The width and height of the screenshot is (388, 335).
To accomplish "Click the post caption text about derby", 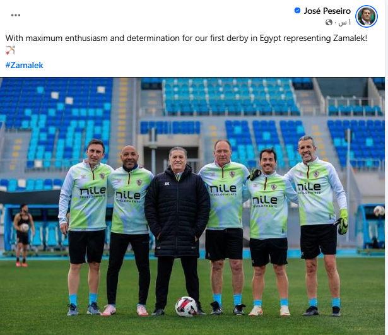I will [x=186, y=38].
